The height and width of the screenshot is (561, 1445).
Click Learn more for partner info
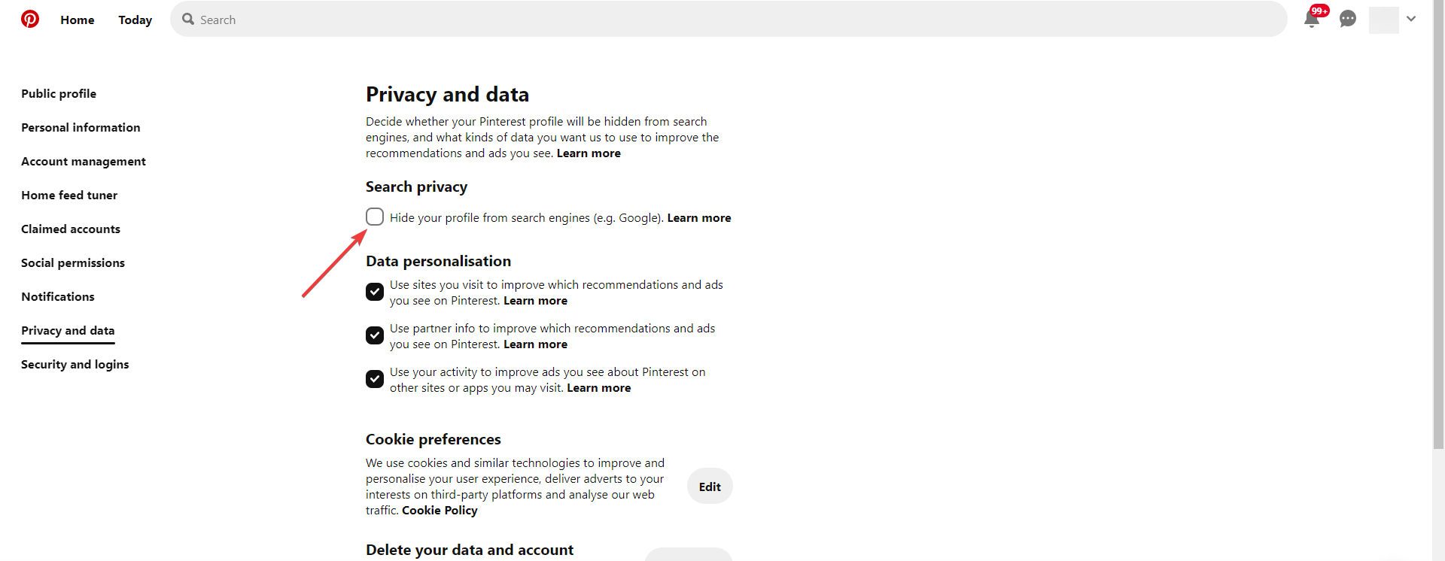535,344
